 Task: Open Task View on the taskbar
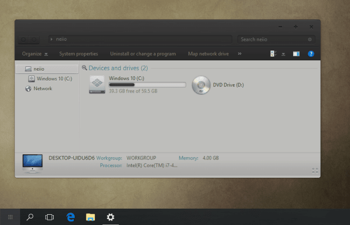49,217
